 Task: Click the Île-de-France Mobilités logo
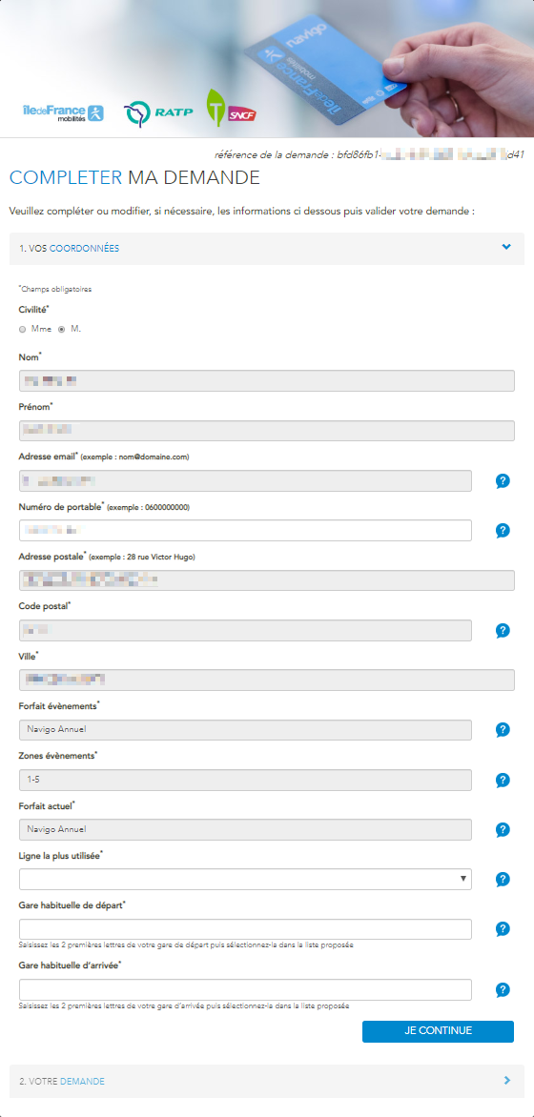pyautogui.click(x=64, y=113)
